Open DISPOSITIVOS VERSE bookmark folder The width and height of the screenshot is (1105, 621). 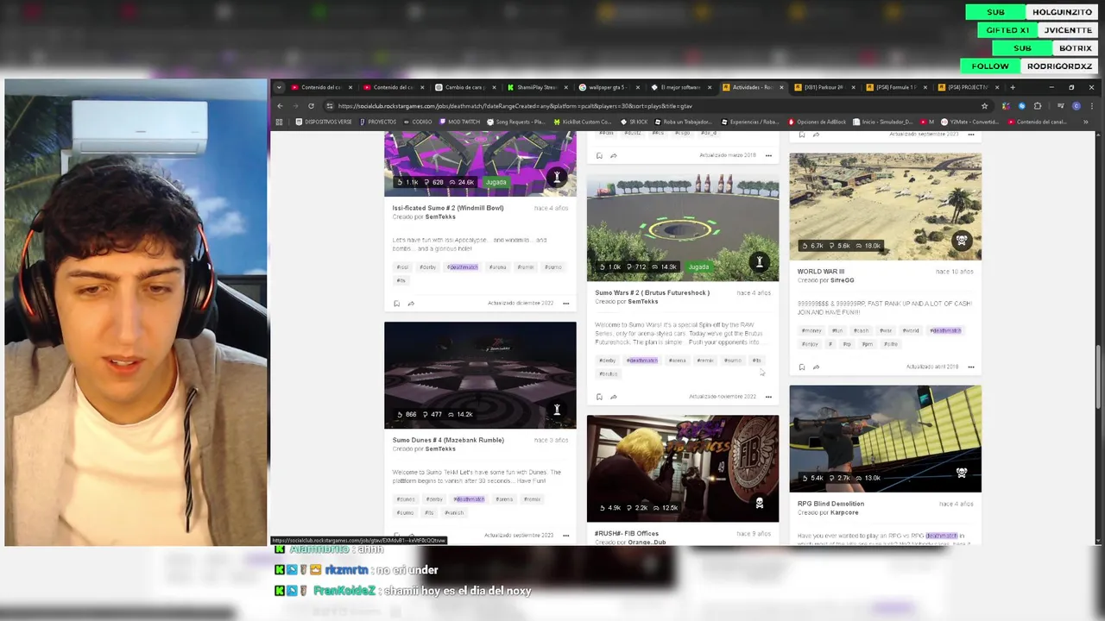(324, 122)
